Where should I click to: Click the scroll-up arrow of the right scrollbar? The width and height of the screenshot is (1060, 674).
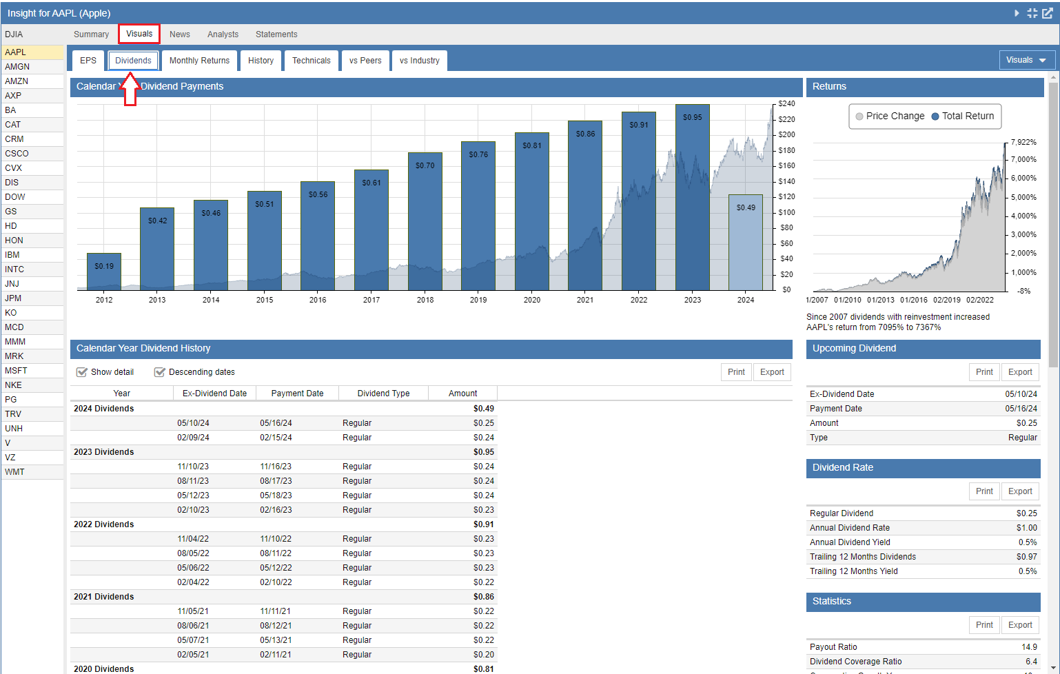click(1053, 78)
